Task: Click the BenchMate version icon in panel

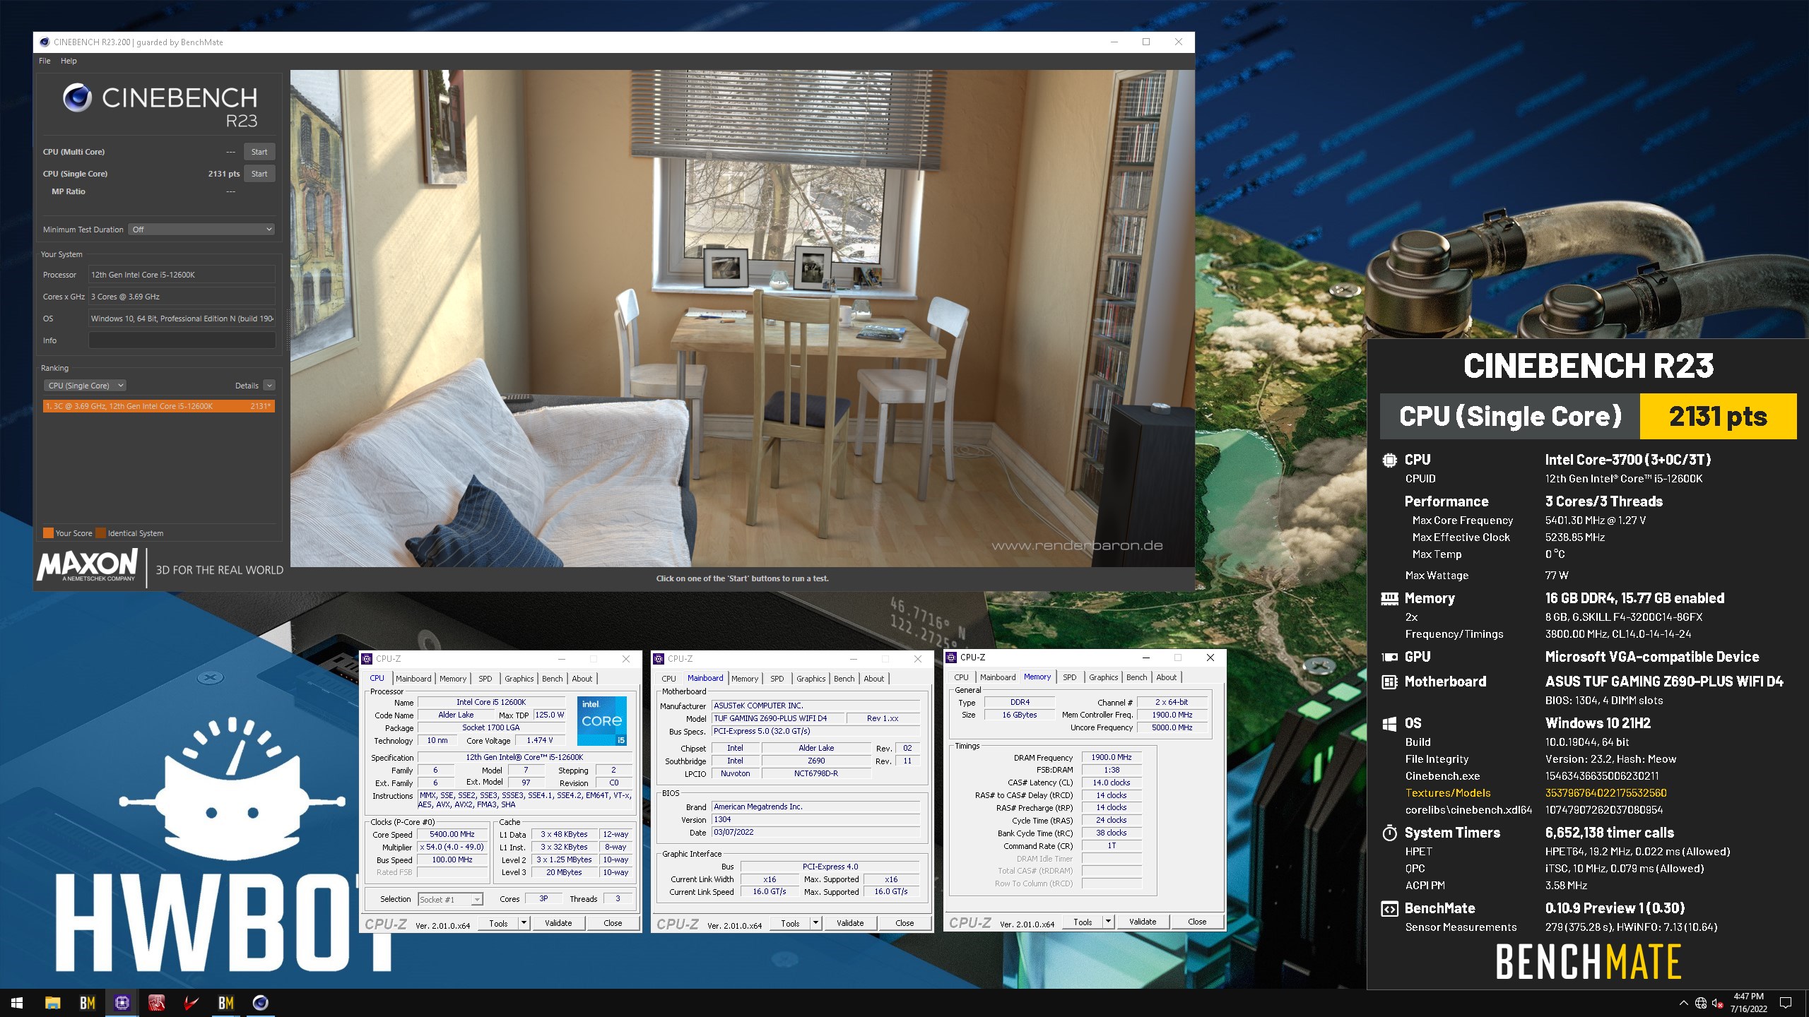Action: point(1389,909)
